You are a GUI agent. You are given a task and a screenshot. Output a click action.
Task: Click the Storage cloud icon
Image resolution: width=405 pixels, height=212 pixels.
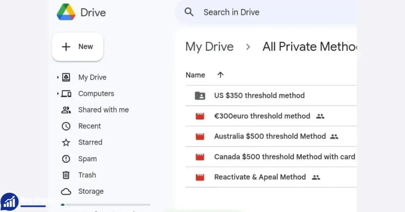pos(66,192)
